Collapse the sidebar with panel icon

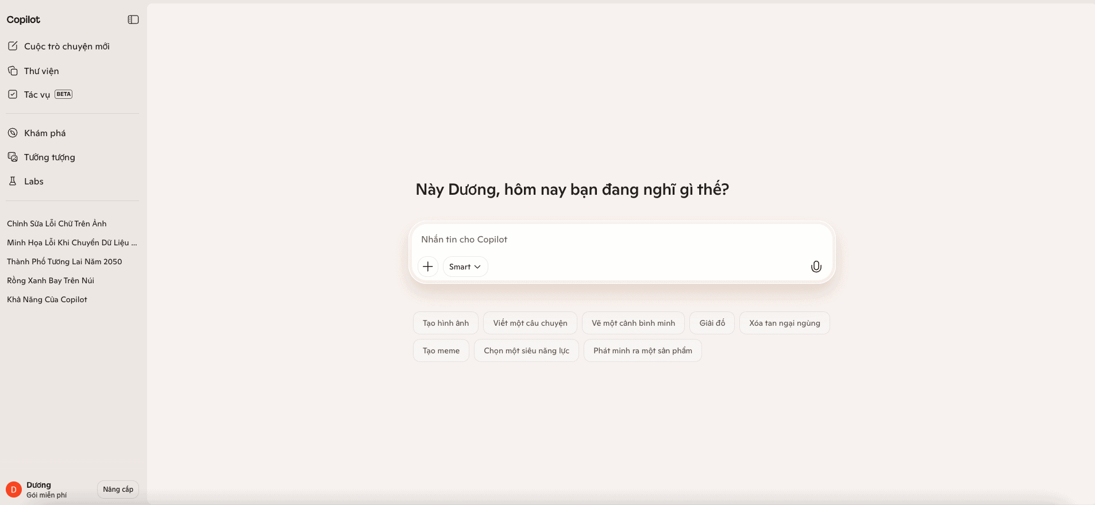click(133, 20)
